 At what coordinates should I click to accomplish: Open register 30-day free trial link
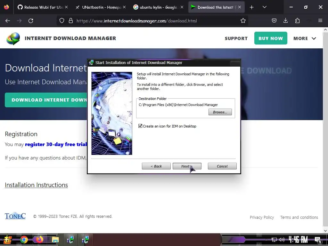[x=56, y=144]
